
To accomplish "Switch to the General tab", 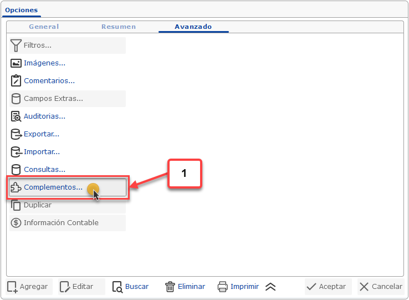I will (44, 27).
